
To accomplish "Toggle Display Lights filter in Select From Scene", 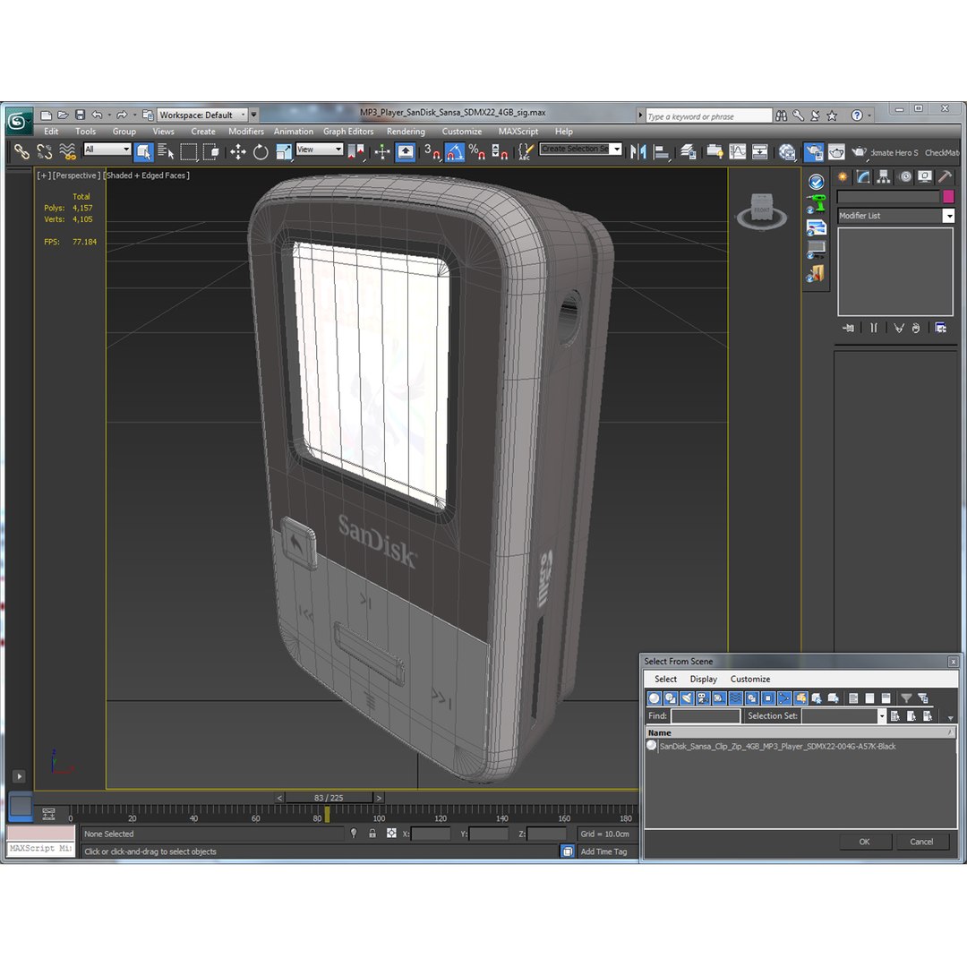I will pyautogui.click(x=687, y=698).
